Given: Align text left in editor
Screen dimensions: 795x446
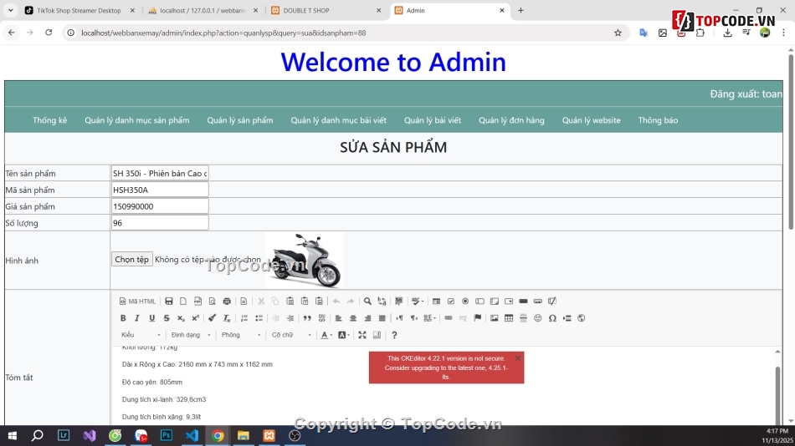Looking at the screenshot, I should [338, 318].
